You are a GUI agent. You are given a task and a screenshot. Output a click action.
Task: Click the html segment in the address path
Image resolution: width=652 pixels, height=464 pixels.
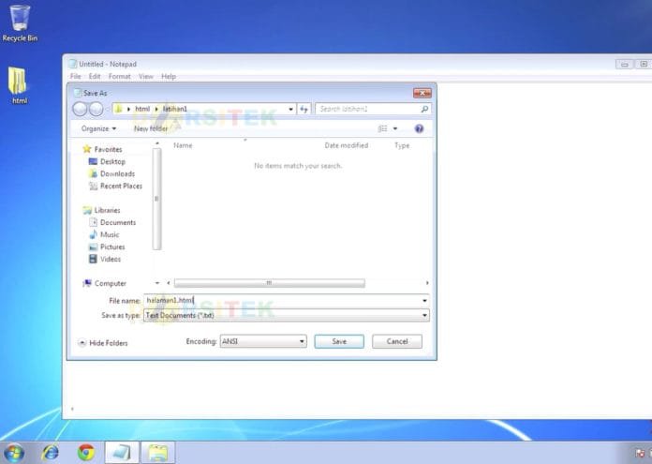coord(142,109)
